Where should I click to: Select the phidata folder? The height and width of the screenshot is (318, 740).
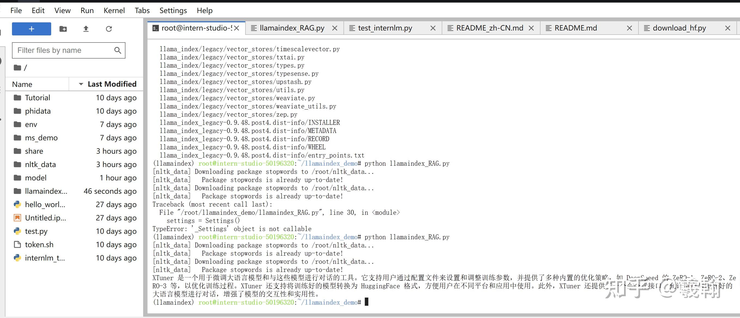click(x=75, y=111)
